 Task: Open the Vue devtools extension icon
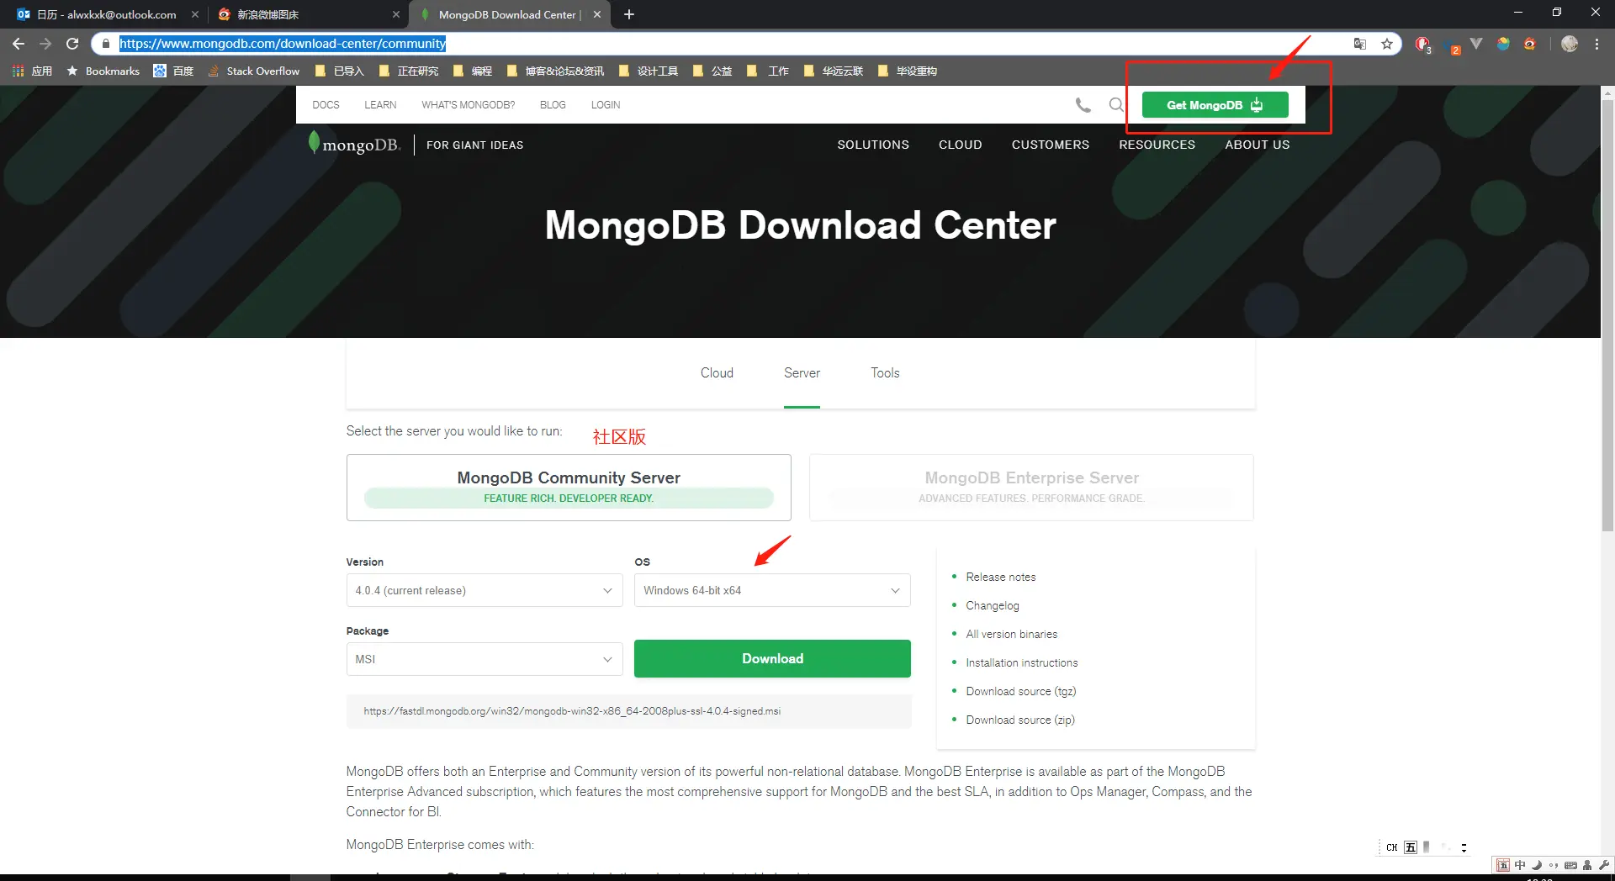[1476, 44]
